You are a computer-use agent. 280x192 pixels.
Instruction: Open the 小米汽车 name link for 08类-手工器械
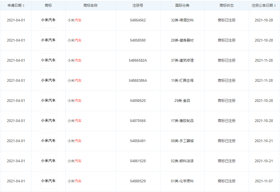75,141
